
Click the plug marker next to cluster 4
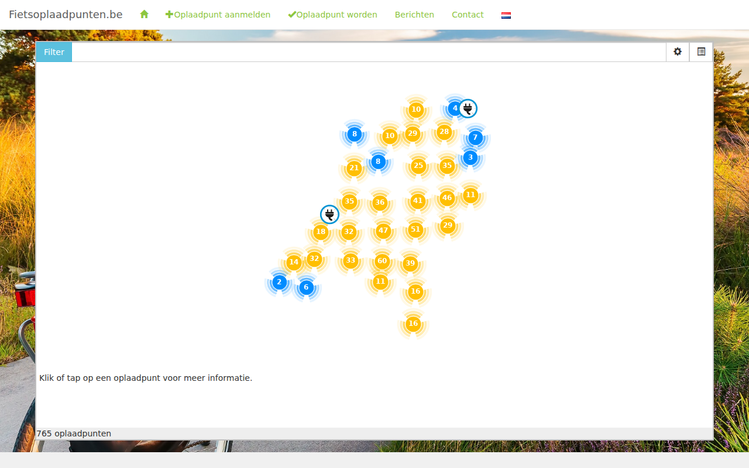click(468, 108)
